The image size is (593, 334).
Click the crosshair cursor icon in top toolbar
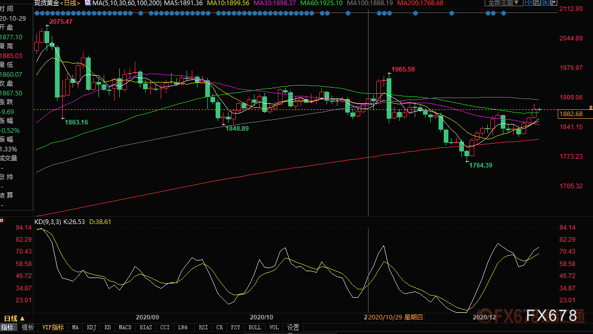tap(529, 2)
